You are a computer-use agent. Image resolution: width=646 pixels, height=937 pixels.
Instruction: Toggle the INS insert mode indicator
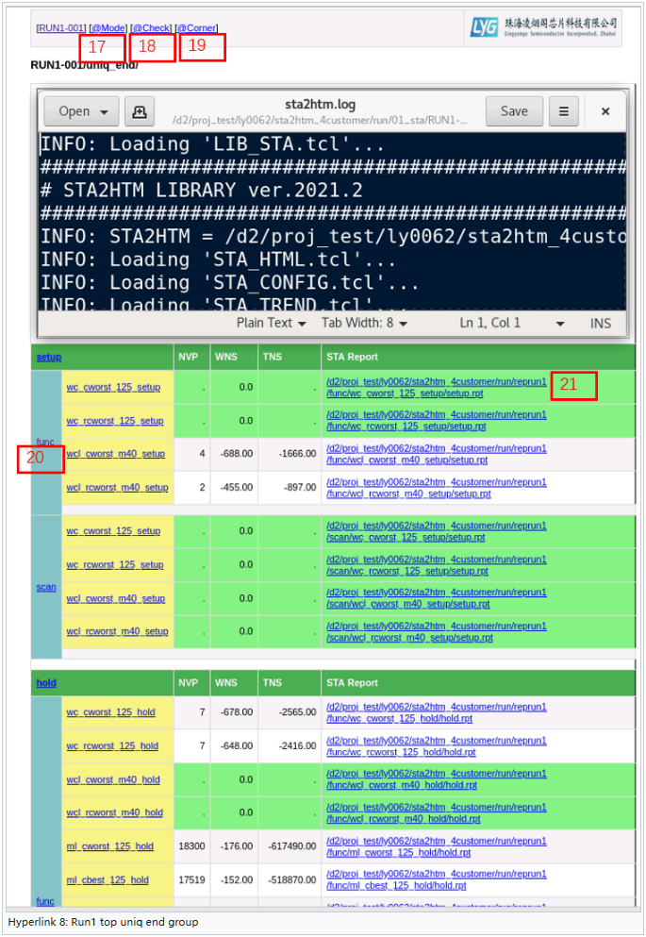coord(600,323)
